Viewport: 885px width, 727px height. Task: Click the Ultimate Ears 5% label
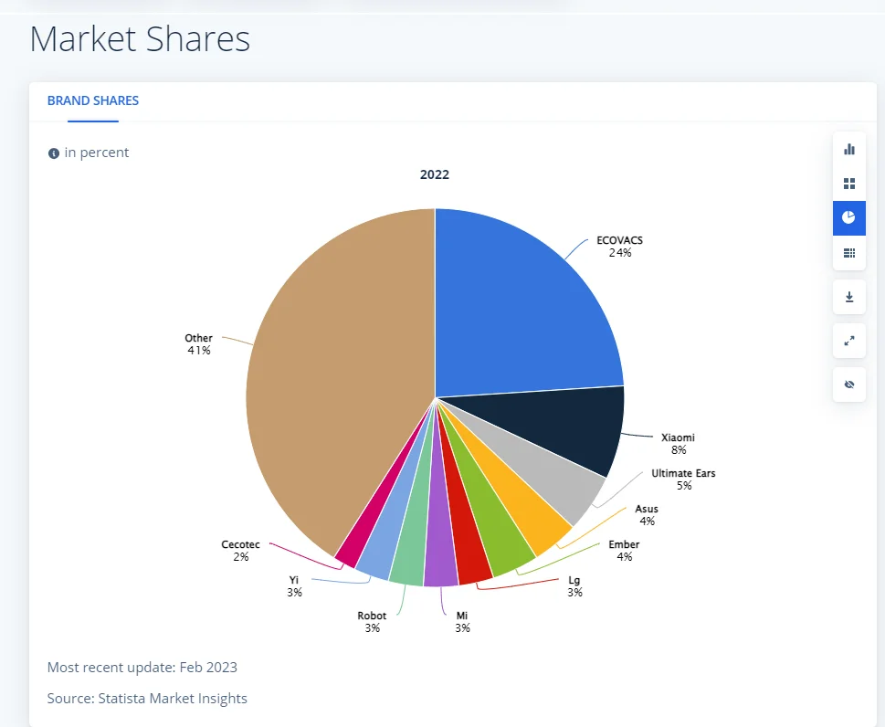[683, 479]
